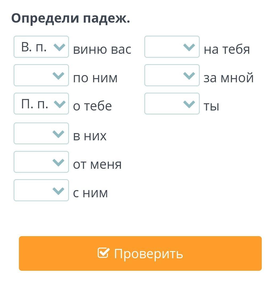278x283 pixels.
Task: Click the phrase text «виню вас»
Action: click(x=102, y=49)
